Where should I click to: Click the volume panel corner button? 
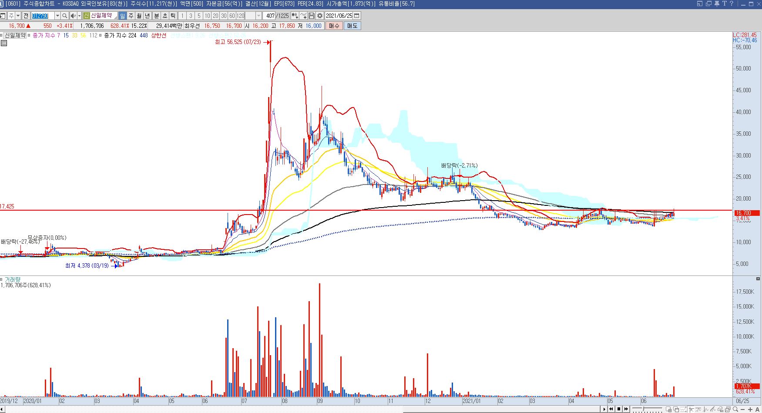click(x=758, y=279)
